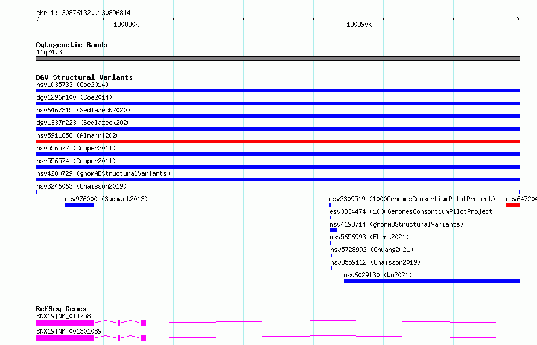This screenshot has height=345, width=537.
Task: Open dgv1337n223 (Sedlazeck2020) variant label
Action: coord(85,123)
